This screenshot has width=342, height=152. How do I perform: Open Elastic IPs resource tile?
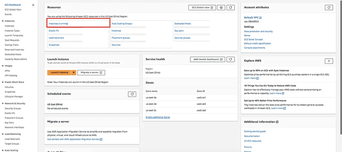tap(54, 31)
